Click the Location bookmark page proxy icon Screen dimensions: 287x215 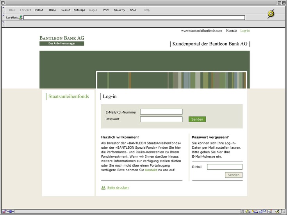click(20, 18)
